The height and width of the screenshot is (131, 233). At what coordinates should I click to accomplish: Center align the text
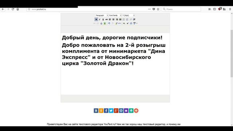coord(113,19)
